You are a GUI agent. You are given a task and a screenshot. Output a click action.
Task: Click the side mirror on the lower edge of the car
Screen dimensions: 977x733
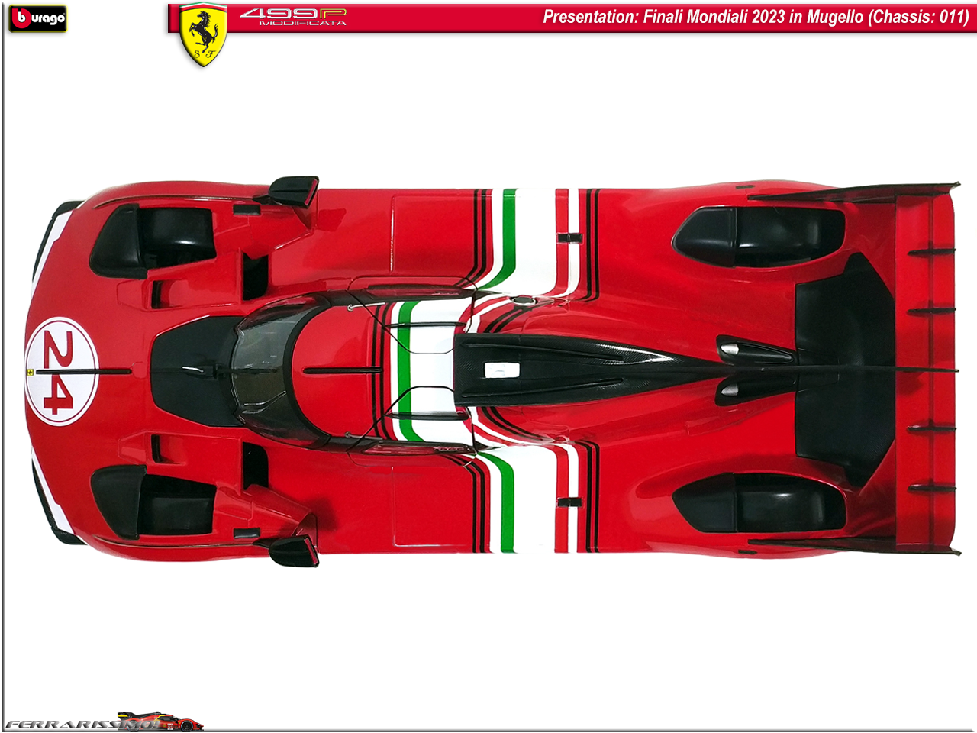pos(294,551)
